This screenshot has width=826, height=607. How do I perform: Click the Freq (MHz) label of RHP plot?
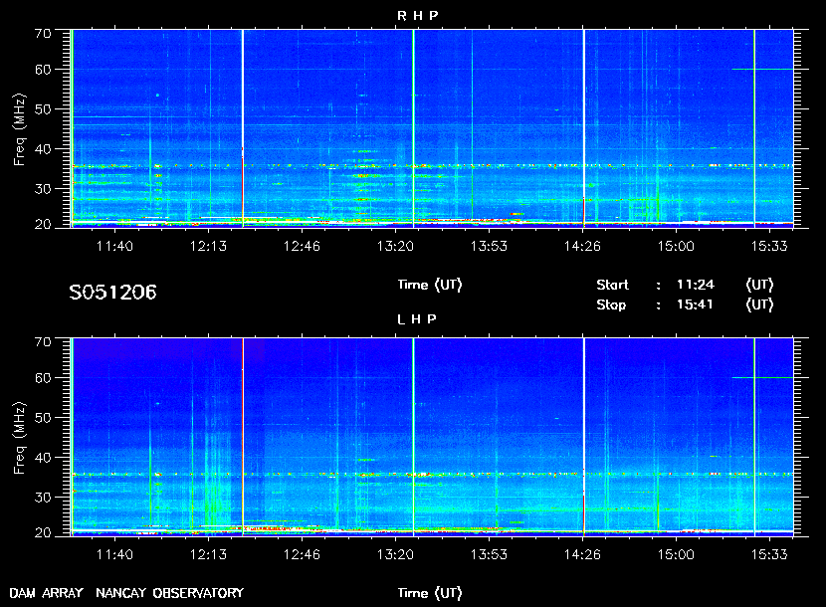tap(20, 130)
